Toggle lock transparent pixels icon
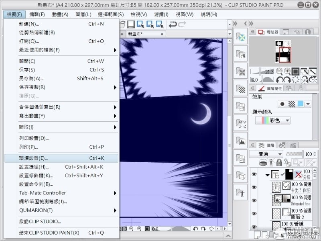The image size is (321, 241). [287, 162]
